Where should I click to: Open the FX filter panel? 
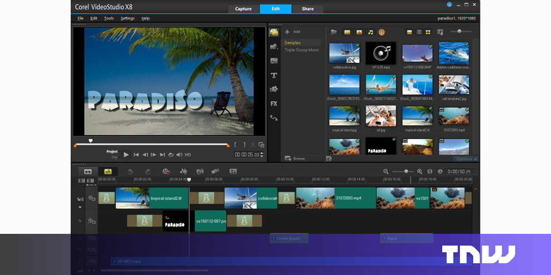[x=274, y=104]
